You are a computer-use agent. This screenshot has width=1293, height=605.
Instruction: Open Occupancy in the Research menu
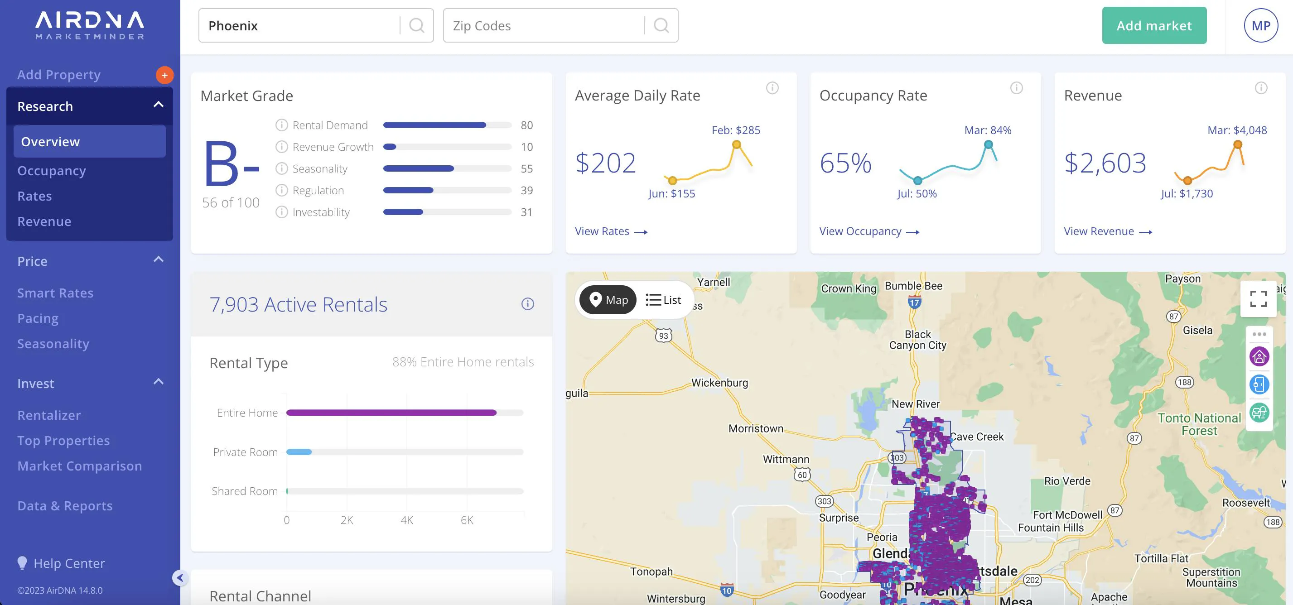(x=52, y=171)
